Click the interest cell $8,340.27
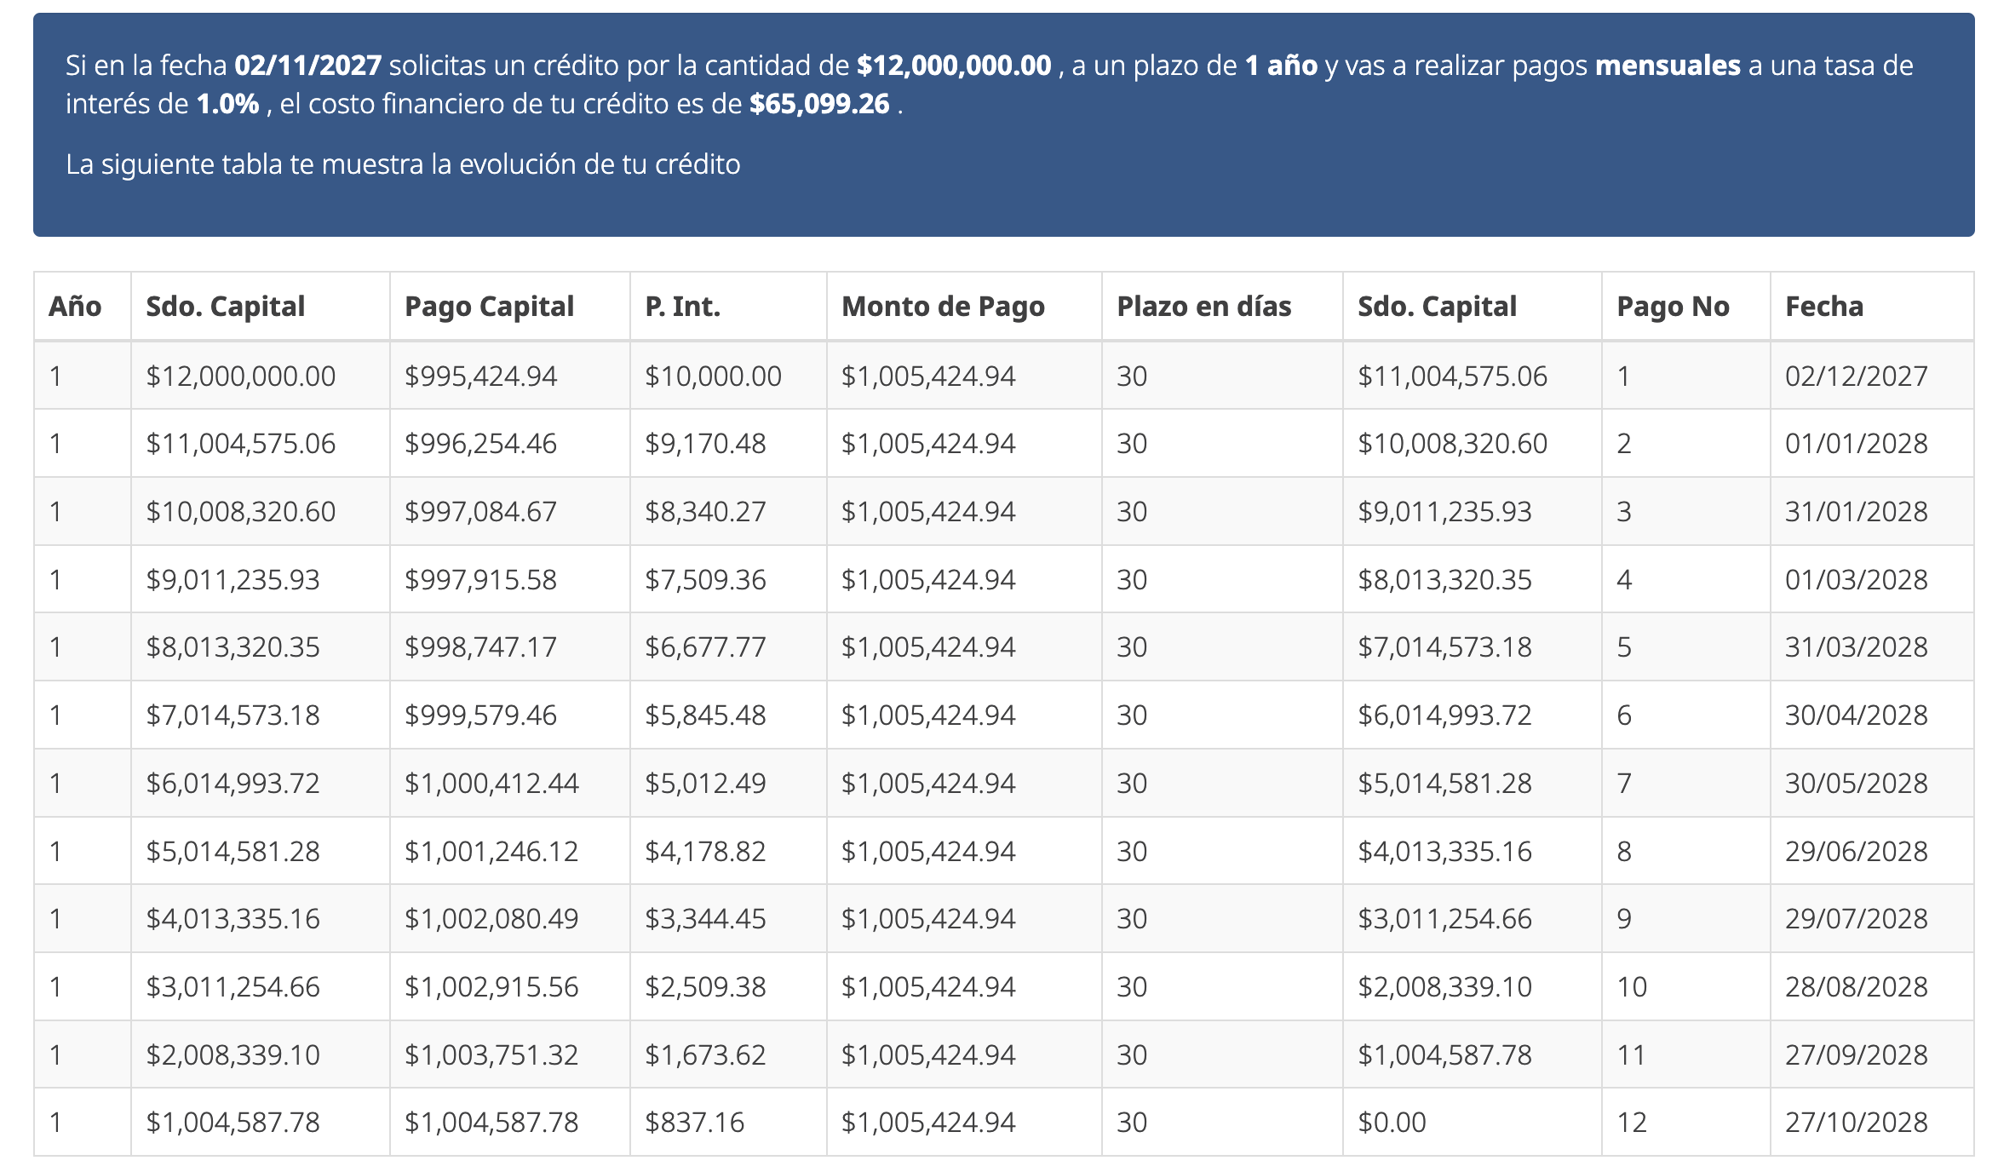 tap(728, 511)
